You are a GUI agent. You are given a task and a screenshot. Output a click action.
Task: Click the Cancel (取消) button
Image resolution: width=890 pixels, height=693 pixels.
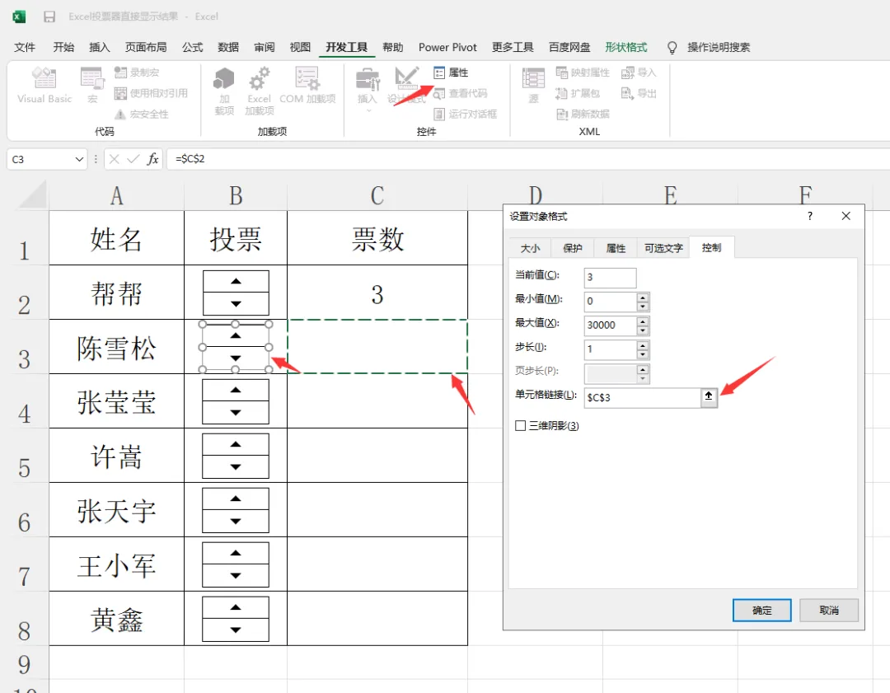click(x=829, y=610)
